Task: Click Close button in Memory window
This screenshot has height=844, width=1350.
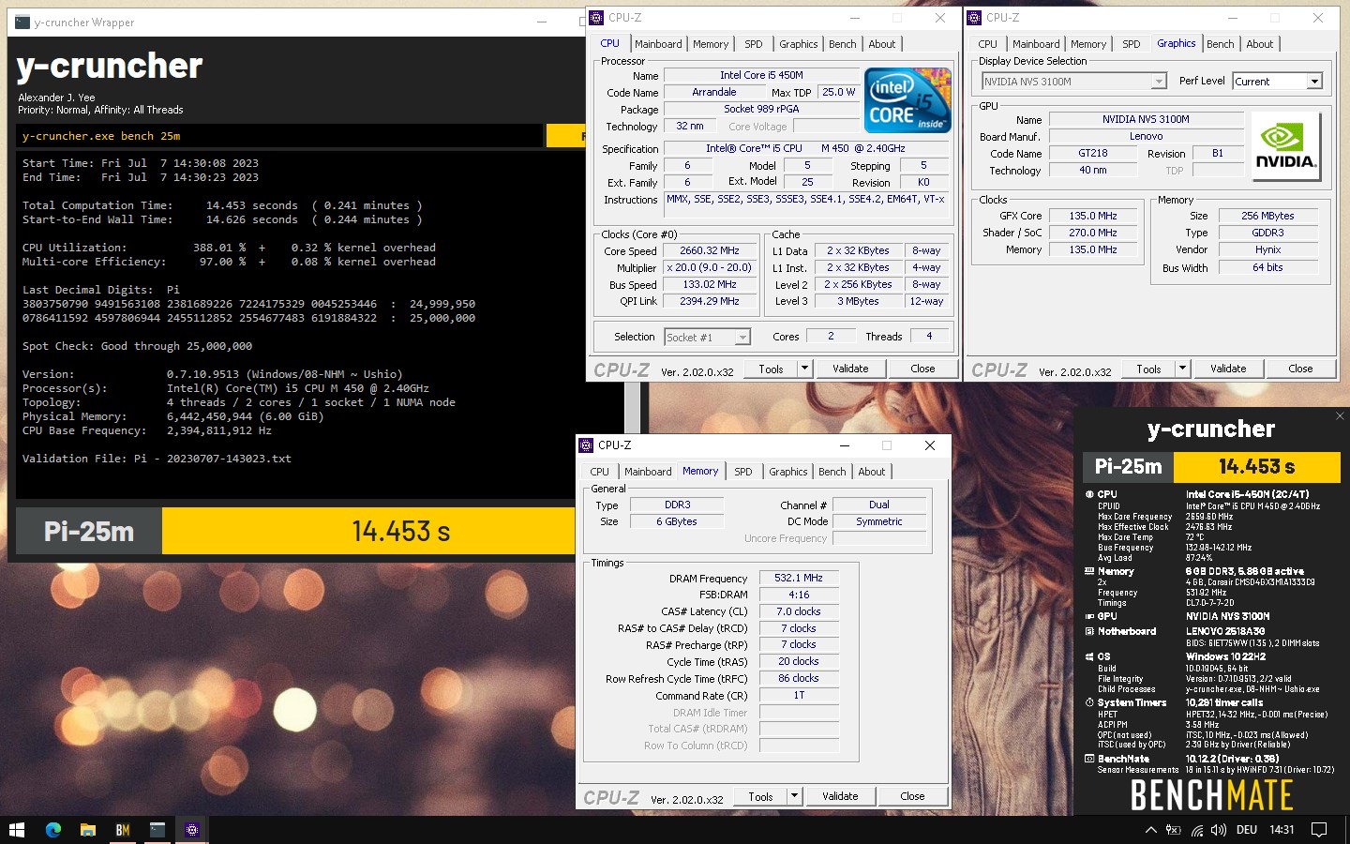Action: click(x=912, y=796)
